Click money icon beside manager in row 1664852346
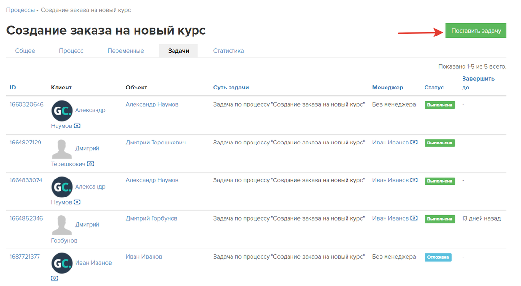The width and height of the screenshot is (521, 286). pyautogui.click(x=414, y=219)
